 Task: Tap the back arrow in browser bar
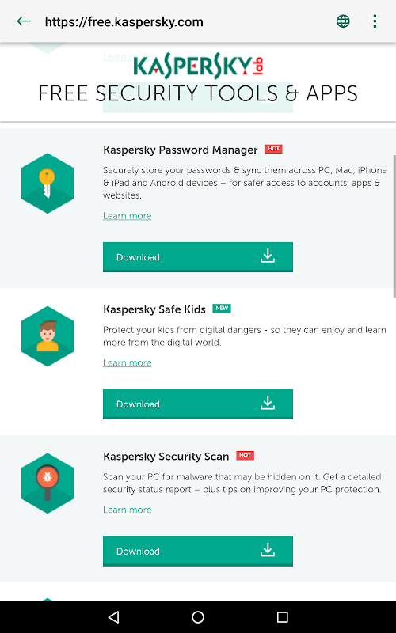point(24,21)
